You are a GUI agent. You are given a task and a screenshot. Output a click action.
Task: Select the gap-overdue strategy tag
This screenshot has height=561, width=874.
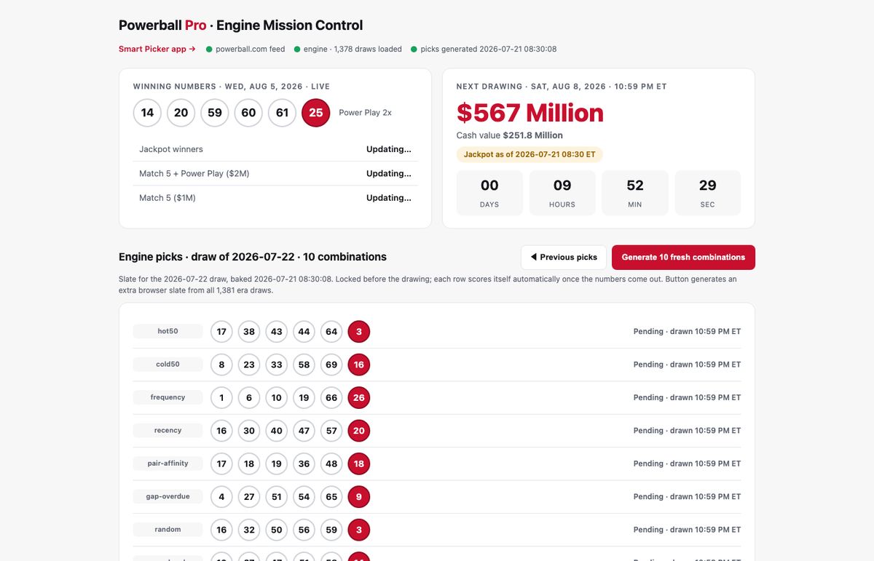pos(168,496)
